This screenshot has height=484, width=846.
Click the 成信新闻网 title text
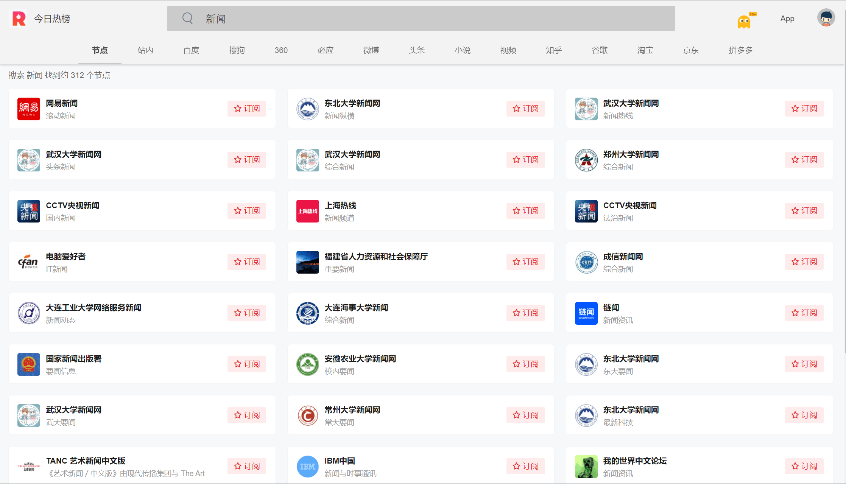click(623, 257)
